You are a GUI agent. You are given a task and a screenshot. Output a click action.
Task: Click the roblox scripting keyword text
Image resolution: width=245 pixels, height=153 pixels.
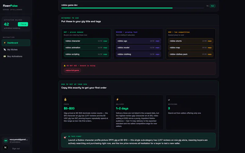(x=72, y=54)
